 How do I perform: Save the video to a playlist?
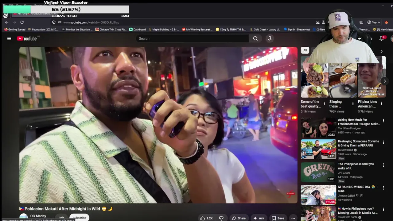[278, 218]
